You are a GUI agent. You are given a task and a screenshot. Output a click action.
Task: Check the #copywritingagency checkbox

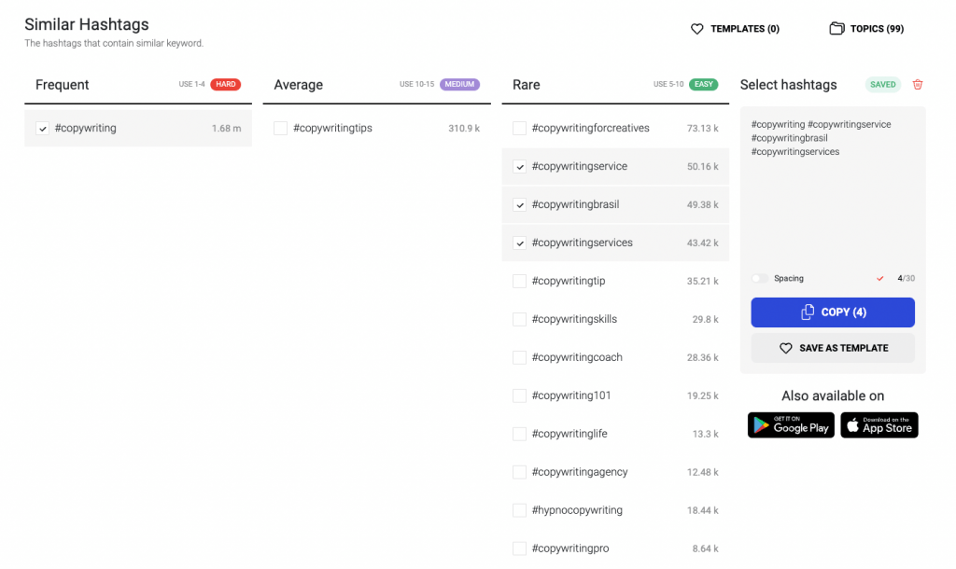click(x=519, y=472)
